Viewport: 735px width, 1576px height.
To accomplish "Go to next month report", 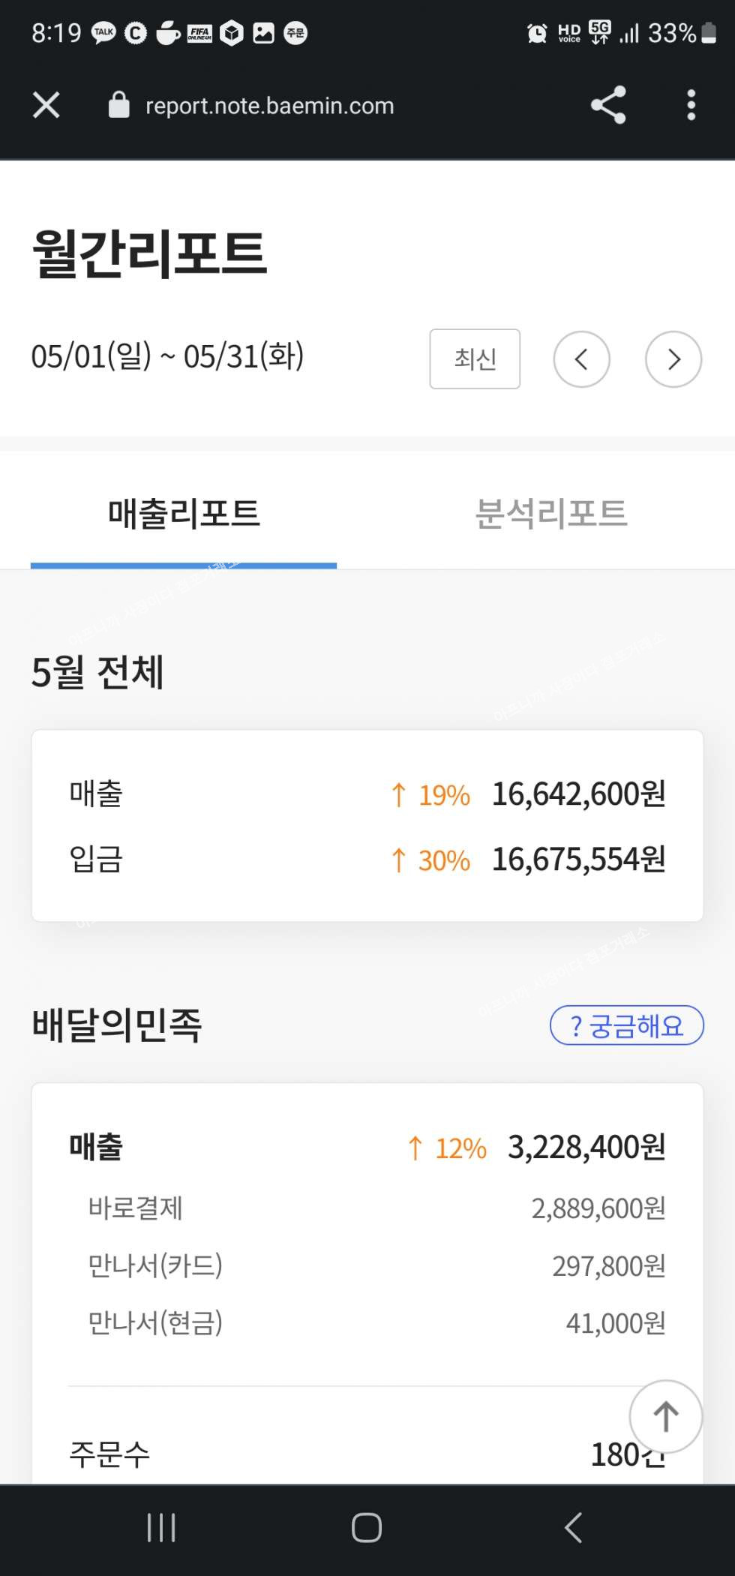I will coord(673,359).
